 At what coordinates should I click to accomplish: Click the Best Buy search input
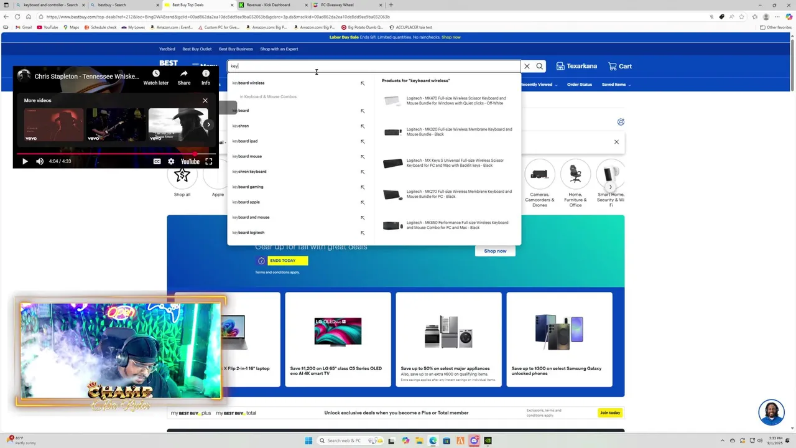coord(373,66)
